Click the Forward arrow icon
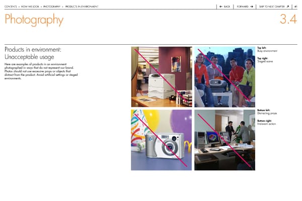The height and width of the screenshot is (201, 302). pyautogui.click(x=251, y=7)
